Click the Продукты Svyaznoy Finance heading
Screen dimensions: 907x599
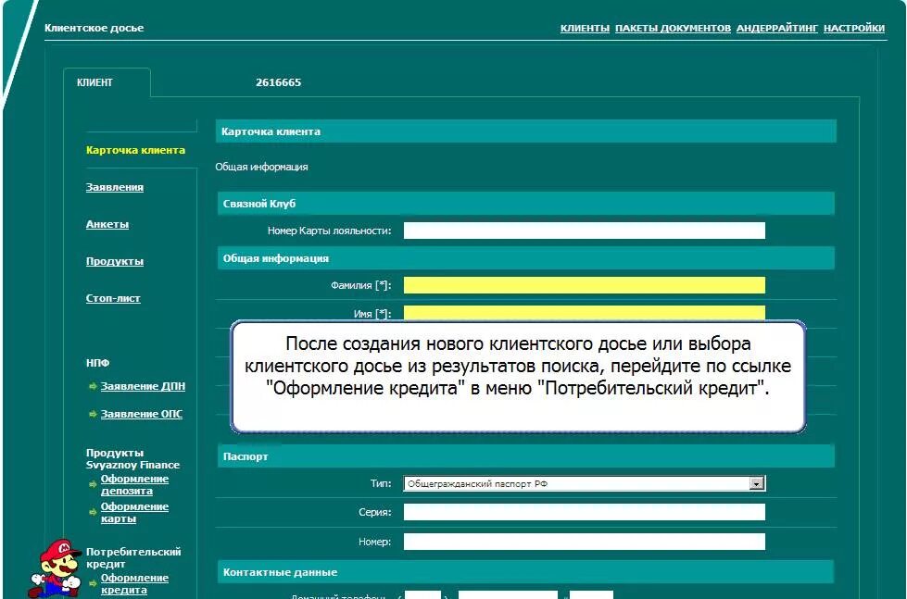(x=133, y=459)
